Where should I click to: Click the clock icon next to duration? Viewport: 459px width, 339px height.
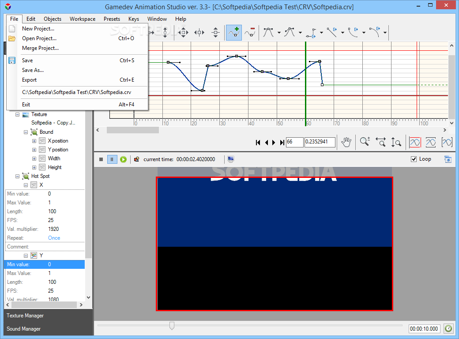pos(448,328)
